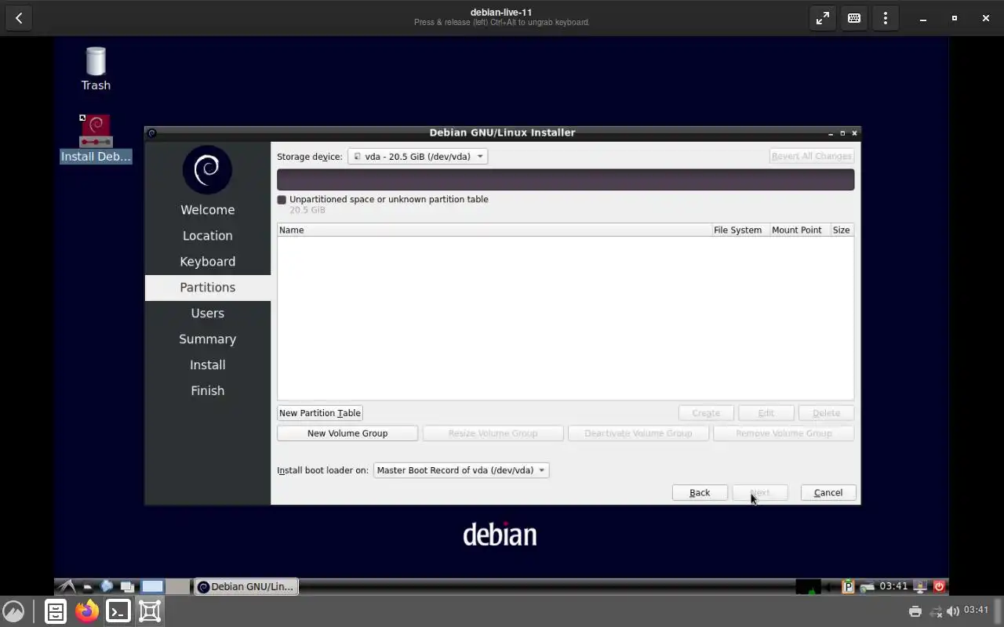Go to the Users step in sidebar
The width and height of the screenshot is (1004, 627).
208,313
